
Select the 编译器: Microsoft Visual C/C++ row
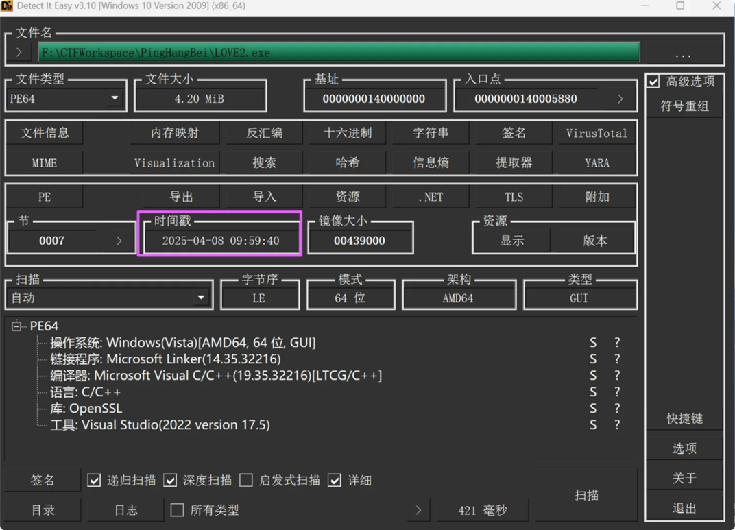pyautogui.click(x=216, y=375)
